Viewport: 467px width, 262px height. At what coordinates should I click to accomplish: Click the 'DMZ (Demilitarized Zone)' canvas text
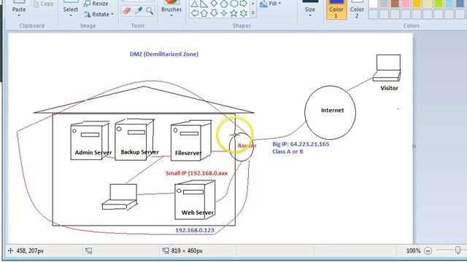[164, 54]
